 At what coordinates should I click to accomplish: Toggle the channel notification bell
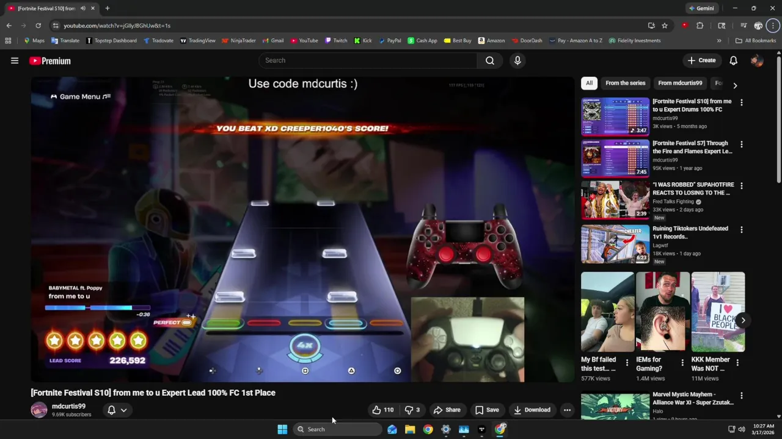111,410
